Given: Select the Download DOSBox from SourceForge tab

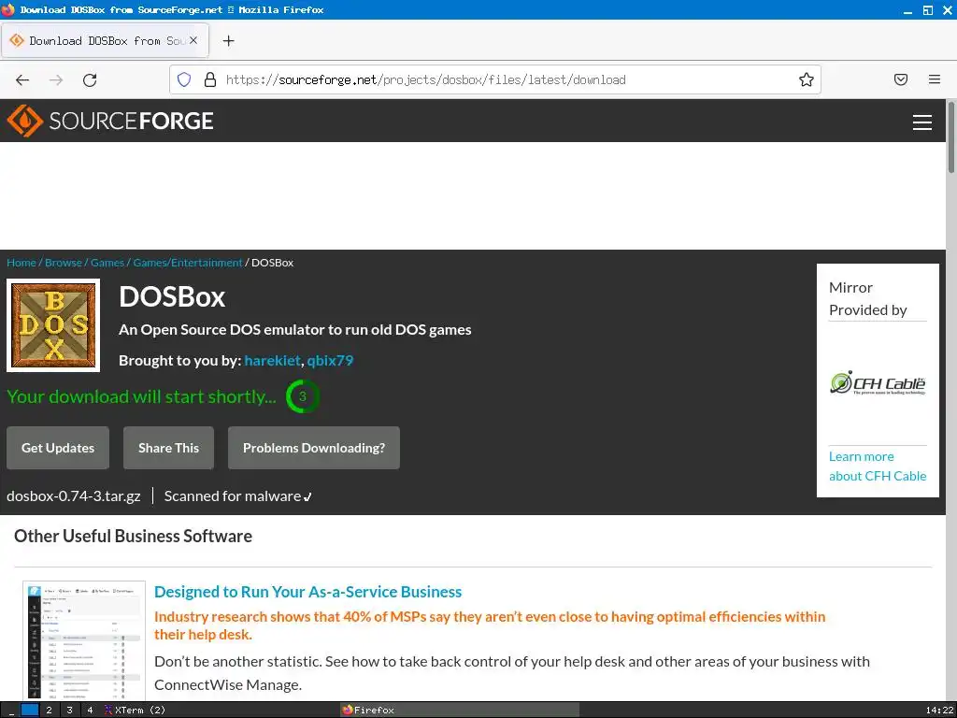Looking at the screenshot, I should tap(105, 41).
